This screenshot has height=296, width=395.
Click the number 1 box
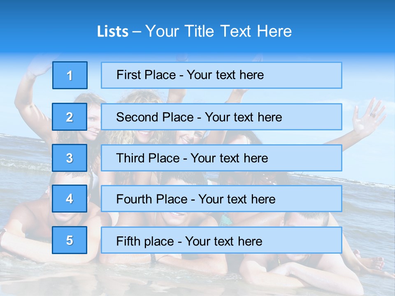click(x=70, y=75)
